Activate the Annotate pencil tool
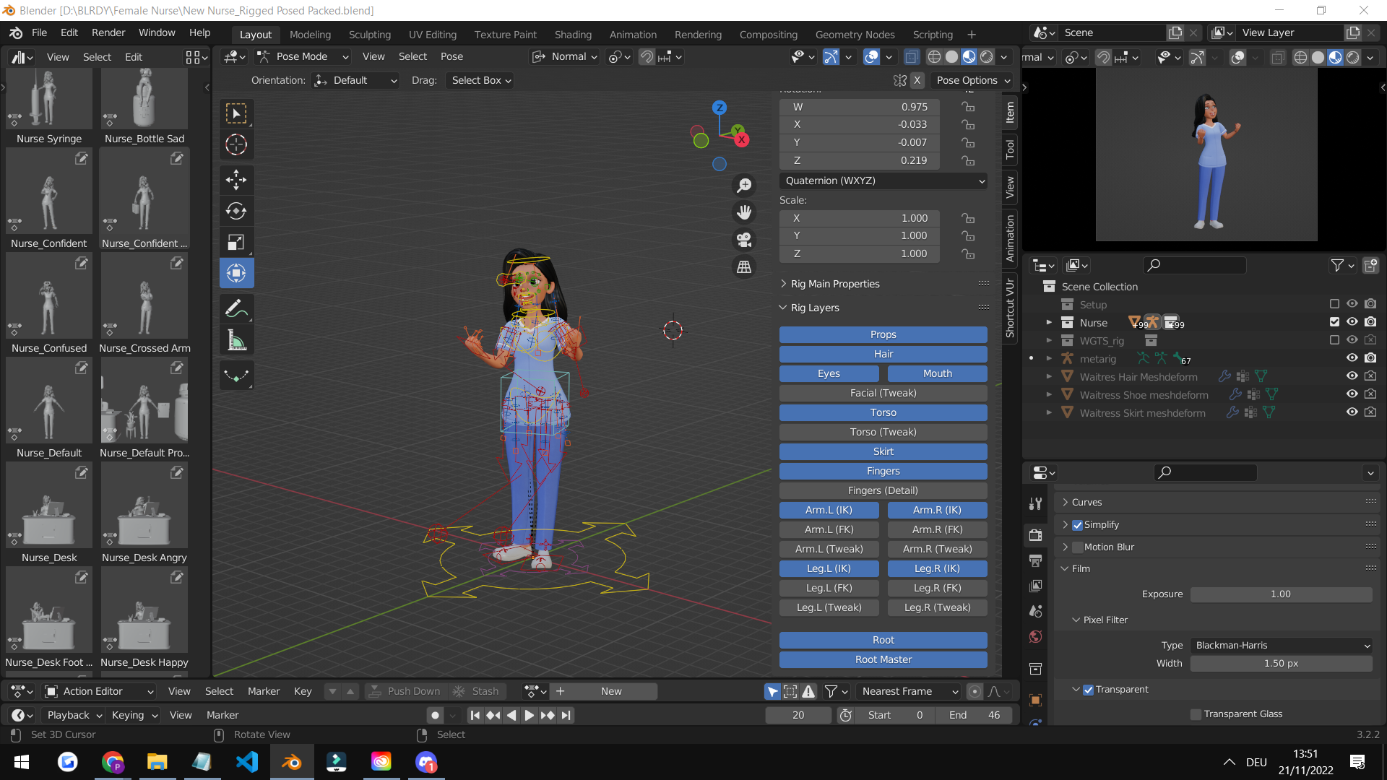This screenshot has height=780, width=1387. tap(236, 309)
